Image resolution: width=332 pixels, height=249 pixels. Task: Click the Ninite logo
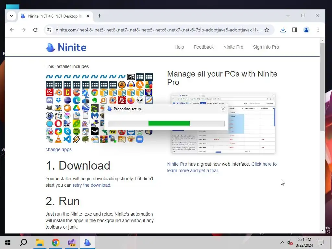[x=66, y=47]
